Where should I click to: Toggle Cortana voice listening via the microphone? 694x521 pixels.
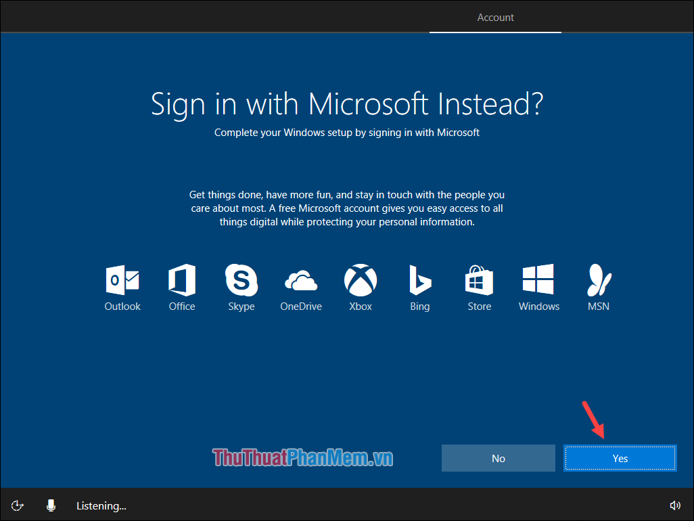click(x=51, y=505)
